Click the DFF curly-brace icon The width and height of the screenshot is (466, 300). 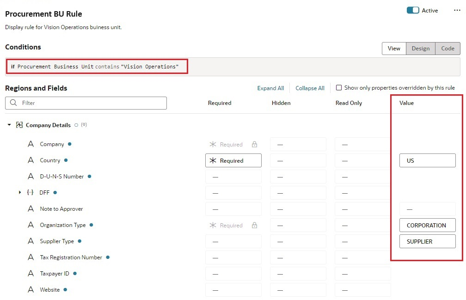(x=30, y=192)
